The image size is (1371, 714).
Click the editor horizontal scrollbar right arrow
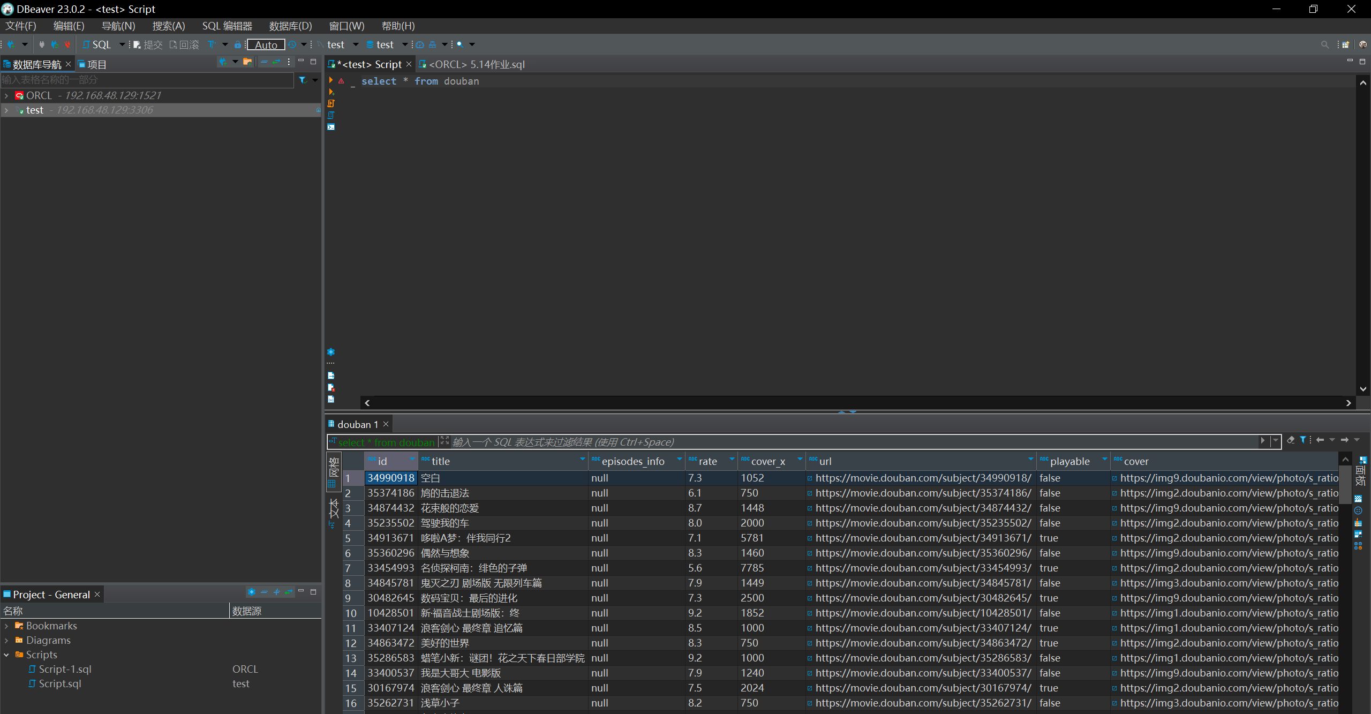coord(1349,403)
